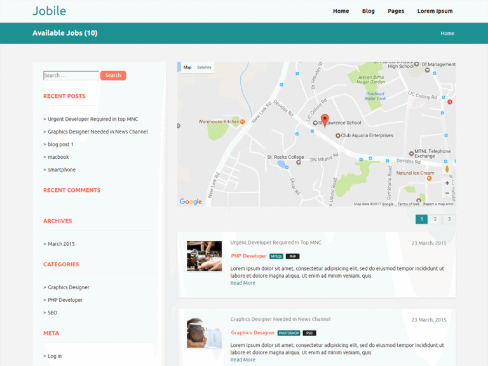Click Read More under Urgent Developer job
The image size is (488, 366).
[x=243, y=283]
